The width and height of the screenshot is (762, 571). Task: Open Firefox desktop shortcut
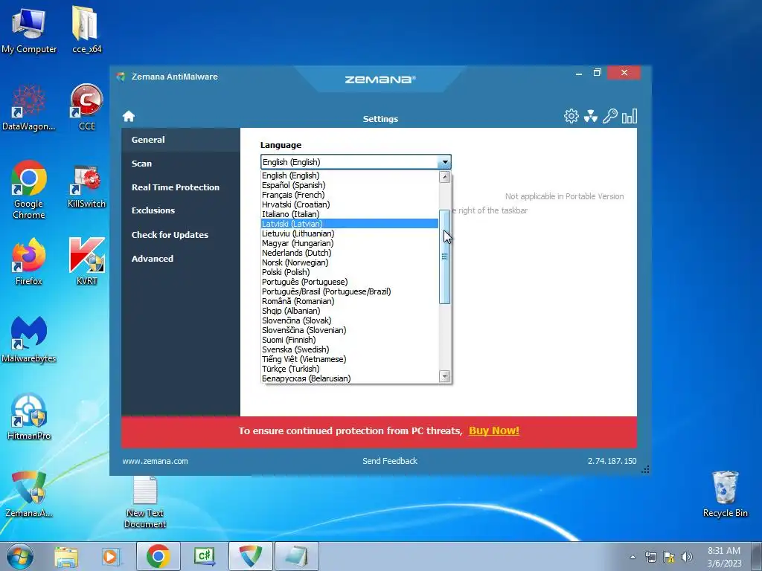(29, 262)
